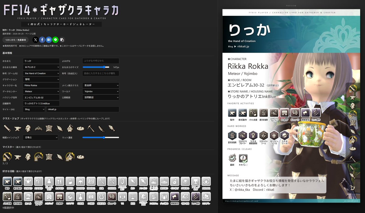This screenshot has height=213, width=365.
Task: Click Botanist wheat icon in Class/Job row
Action: pos(101,128)
